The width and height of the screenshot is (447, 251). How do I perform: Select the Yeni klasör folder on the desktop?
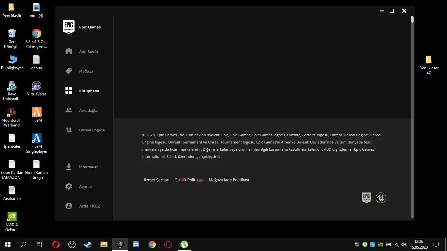point(12,10)
